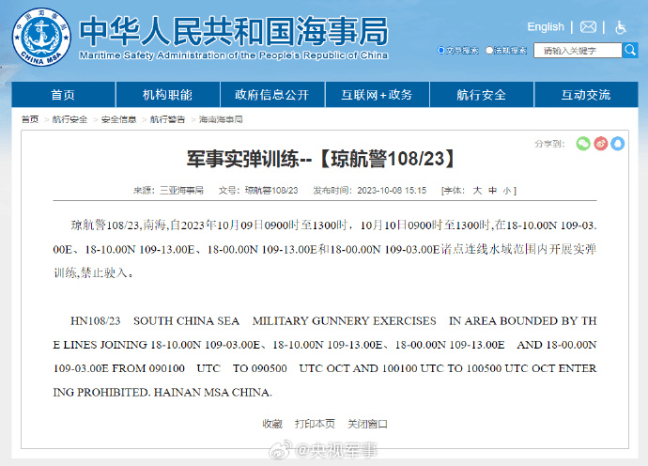Click the 航行警告 breadcrumb link
The height and width of the screenshot is (466, 648).
pyautogui.click(x=167, y=119)
